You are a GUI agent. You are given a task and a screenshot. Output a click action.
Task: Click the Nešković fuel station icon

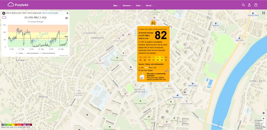216,23
